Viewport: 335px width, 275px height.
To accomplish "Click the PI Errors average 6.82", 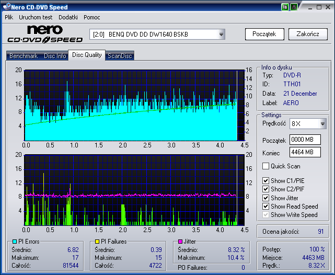I will [73, 249].
